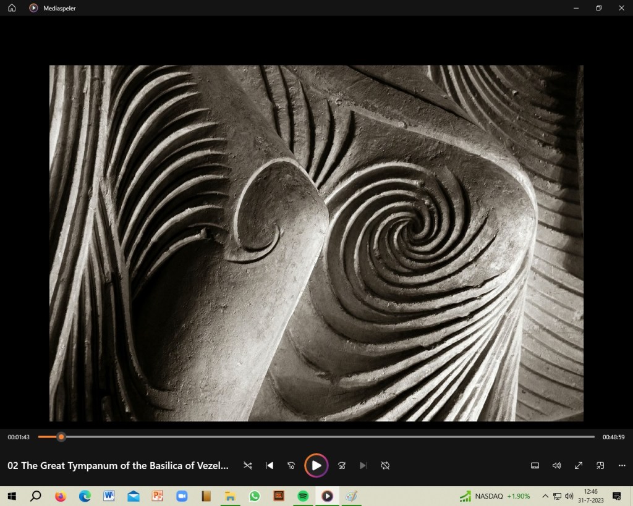
Task: Toggle subtitles and captions
Action: pyautogui.click(x=535, y=465)
